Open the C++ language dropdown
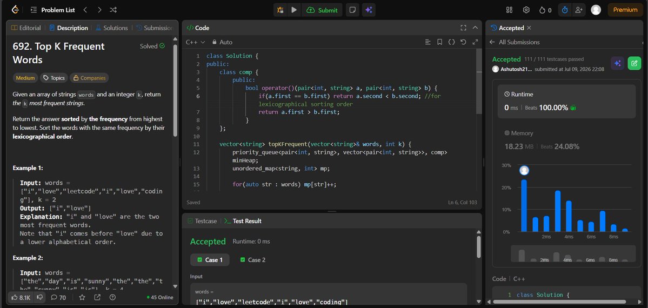648x308 pixels. (196, 42)
